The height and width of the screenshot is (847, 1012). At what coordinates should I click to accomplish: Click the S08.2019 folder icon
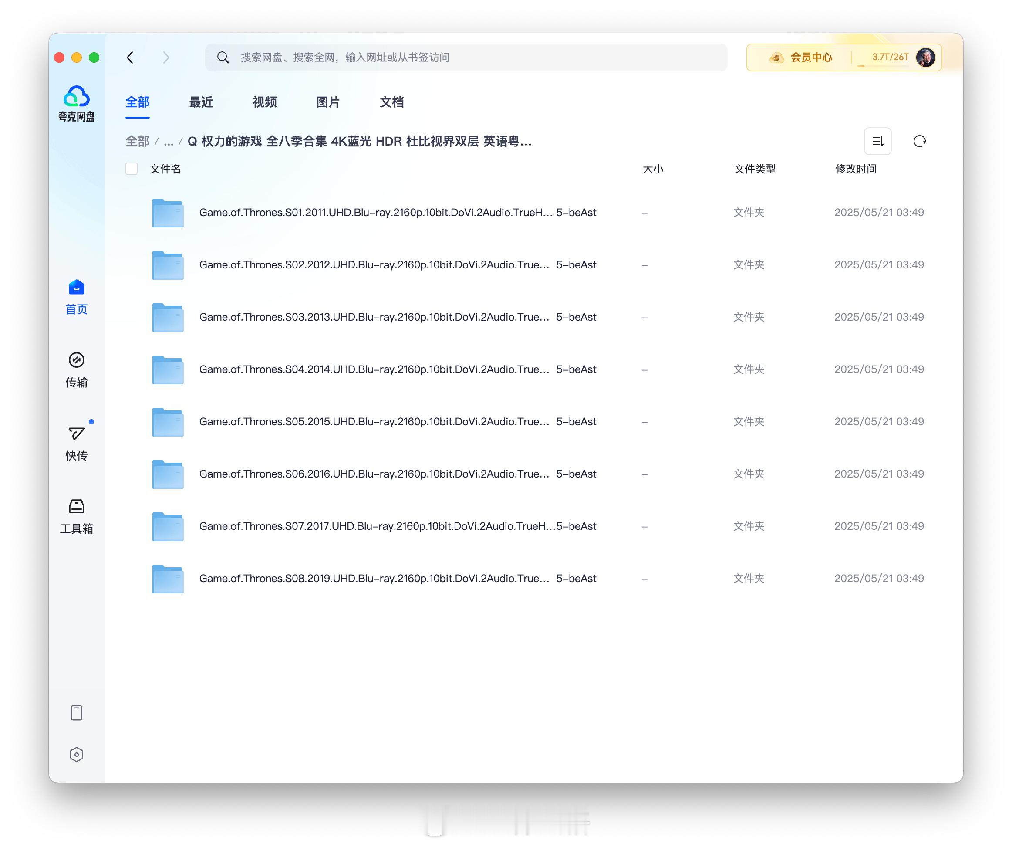[168, 579]
